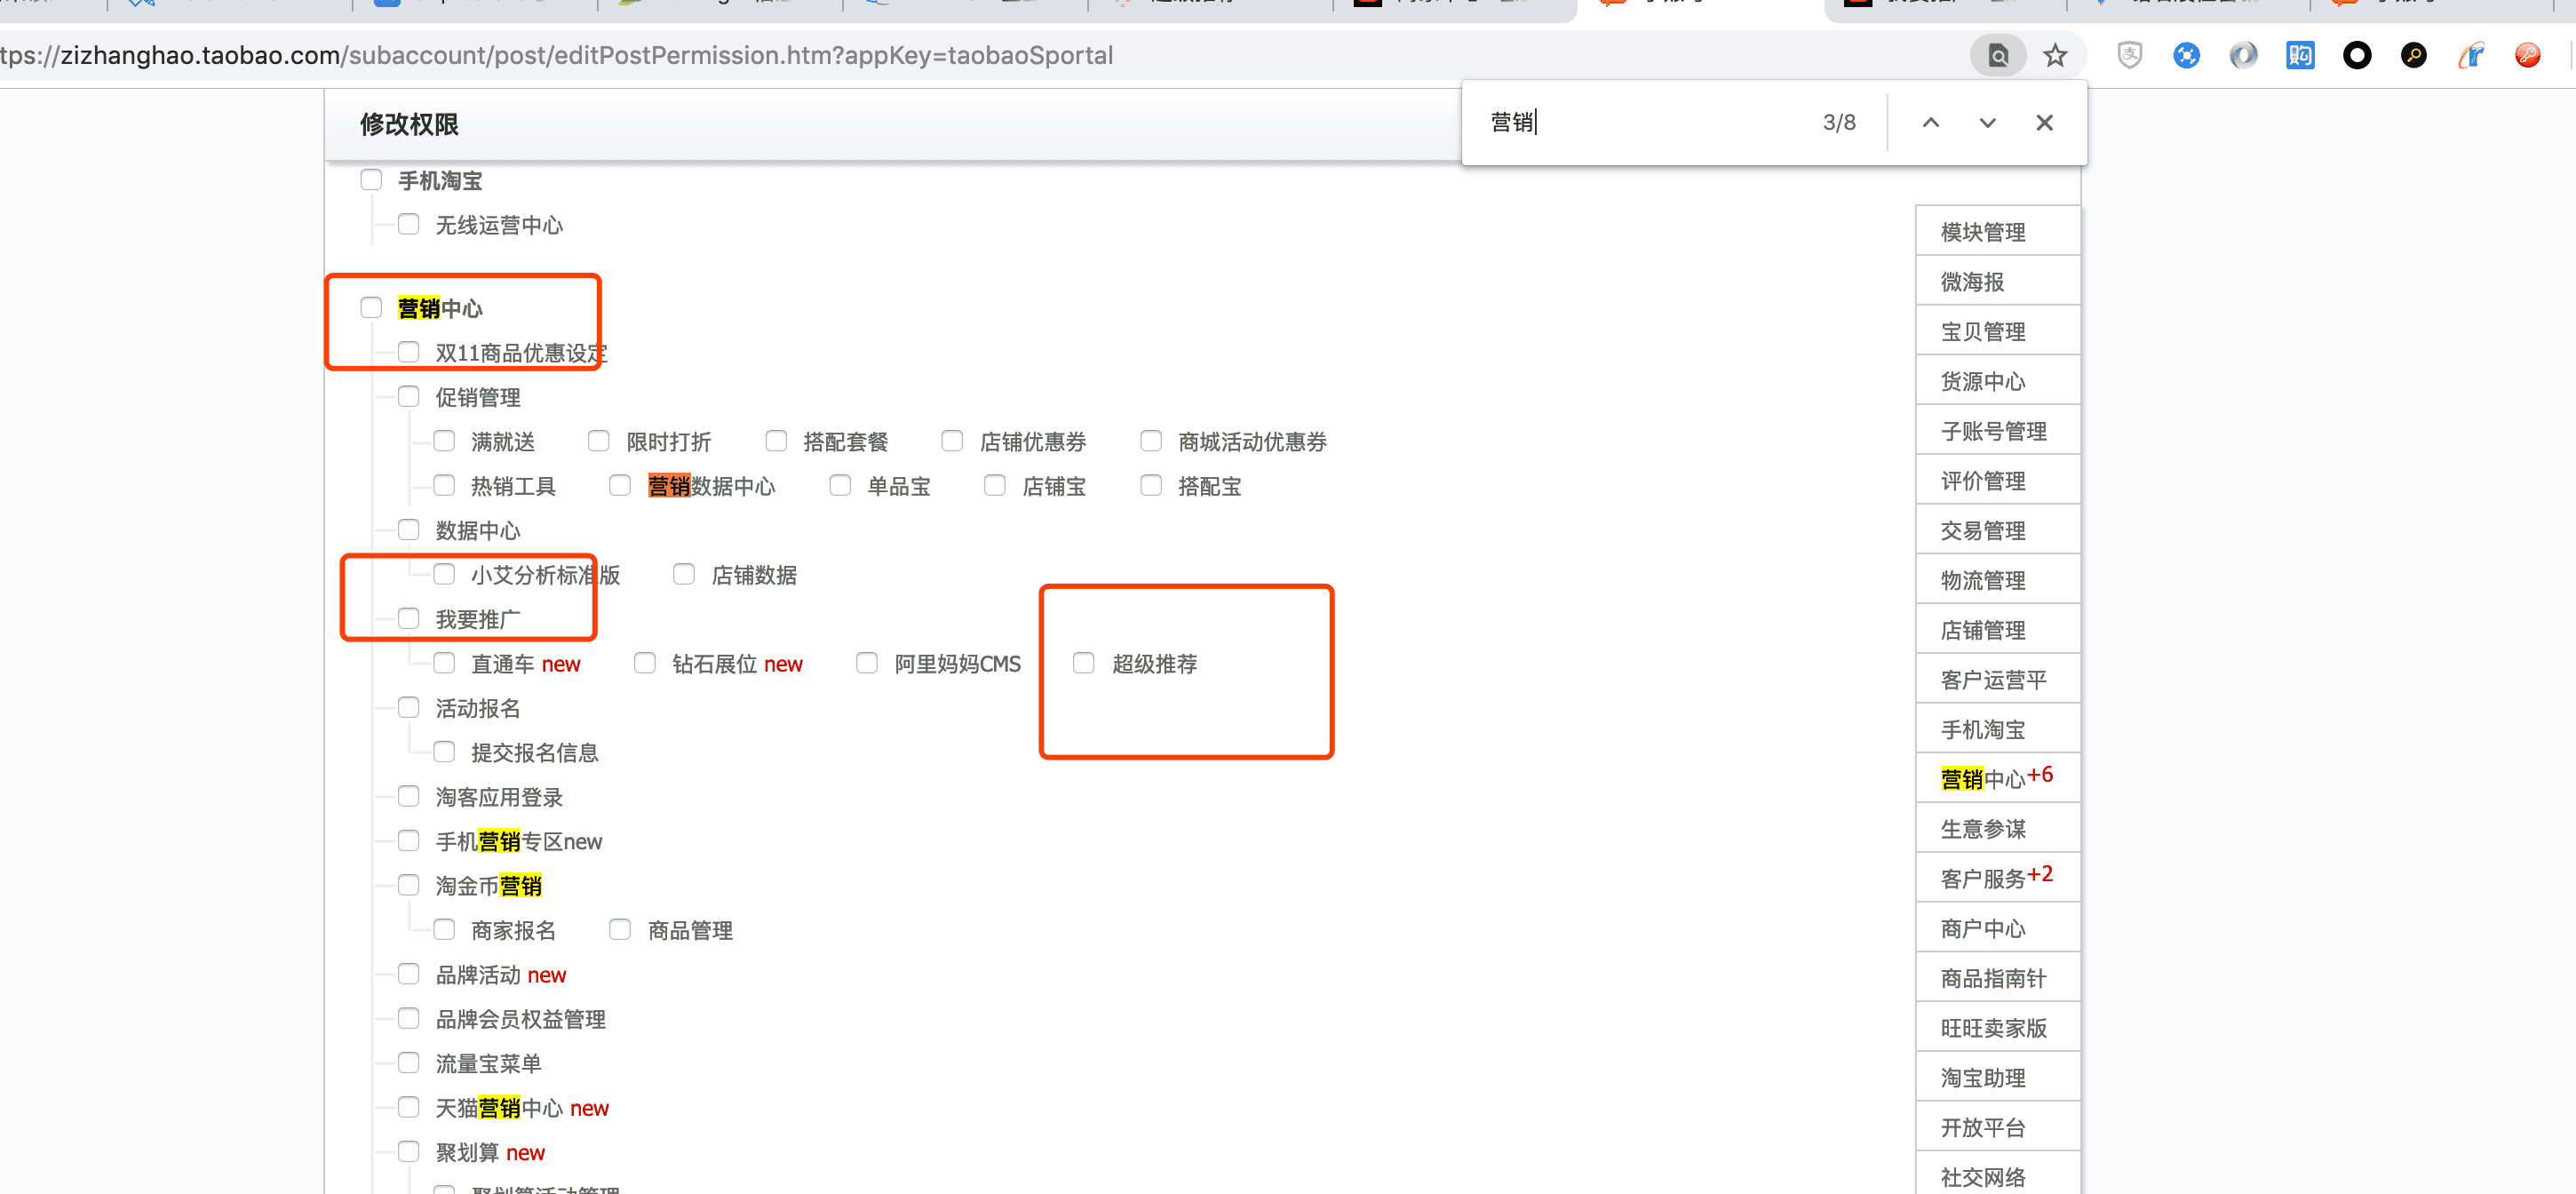Click the find-in-page search field
The width and height of the screenshot is (2576, 1194).
pyautogui.click(x=1640, y=122)
